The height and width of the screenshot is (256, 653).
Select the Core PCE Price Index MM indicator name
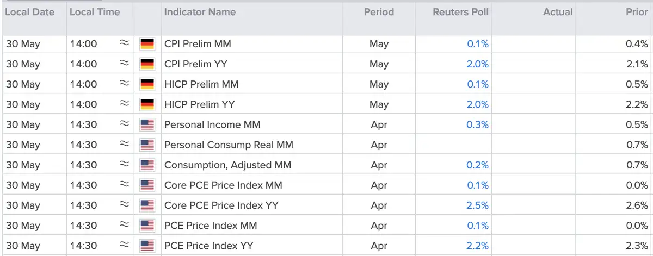click(223, 185)
